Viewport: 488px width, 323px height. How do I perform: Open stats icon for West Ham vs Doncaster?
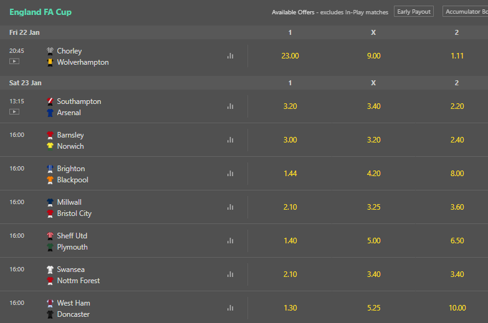coord(230,308)
